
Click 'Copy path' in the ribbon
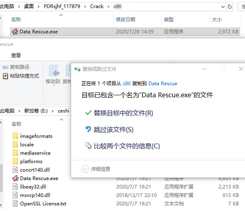point(19,67)
